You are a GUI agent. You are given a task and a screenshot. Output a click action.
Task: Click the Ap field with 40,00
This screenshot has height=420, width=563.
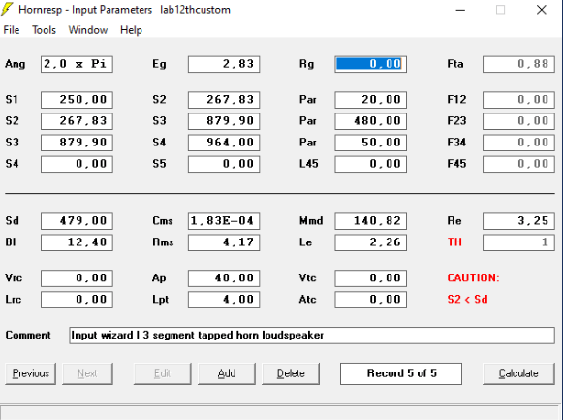point(224,278)
